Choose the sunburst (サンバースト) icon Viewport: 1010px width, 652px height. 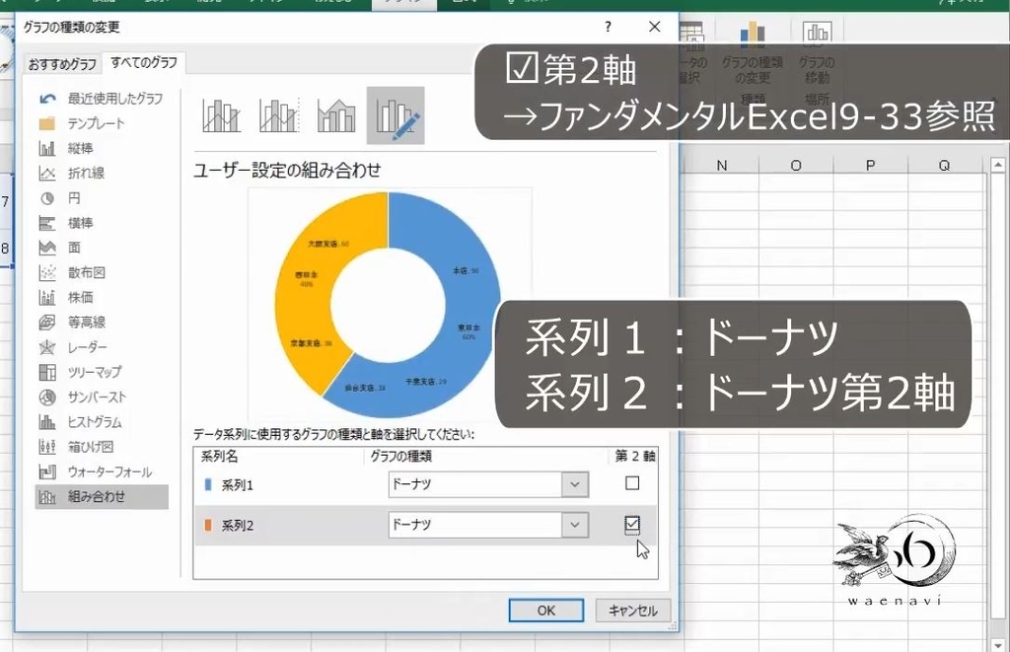pos(47,397)
